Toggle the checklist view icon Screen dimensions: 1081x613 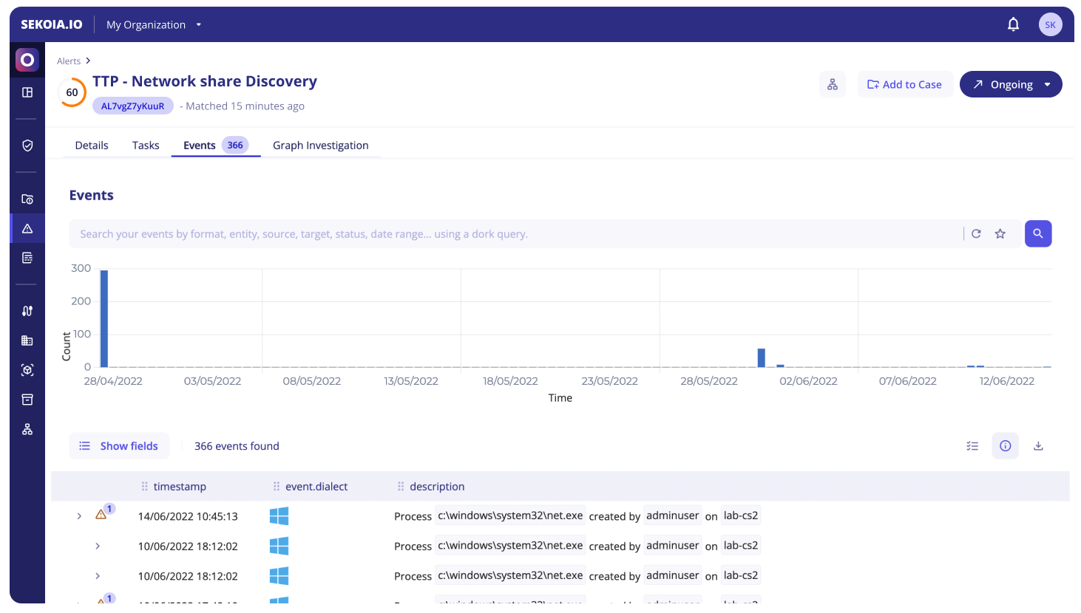pyautogui.click(x=972, y=446)
